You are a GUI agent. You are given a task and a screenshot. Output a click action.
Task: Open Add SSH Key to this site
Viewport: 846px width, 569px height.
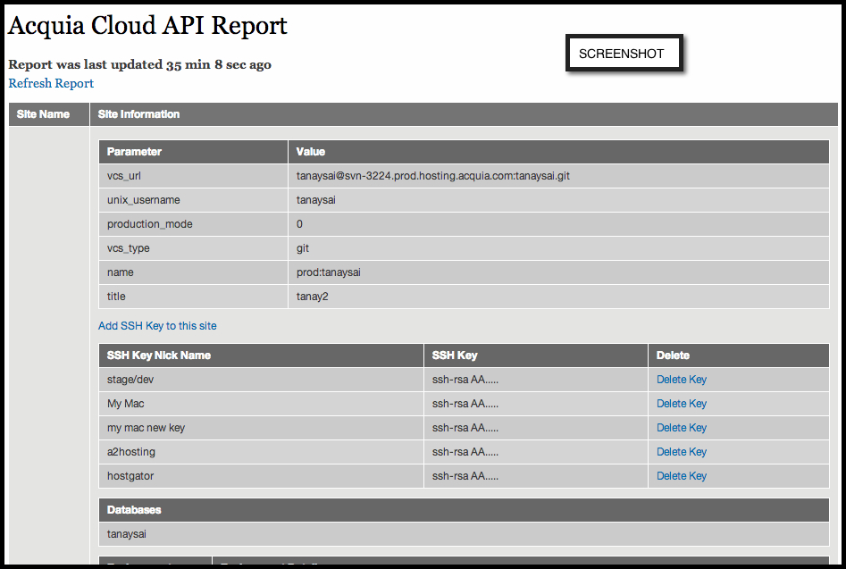pyautogui.click(x=157, y=326)
